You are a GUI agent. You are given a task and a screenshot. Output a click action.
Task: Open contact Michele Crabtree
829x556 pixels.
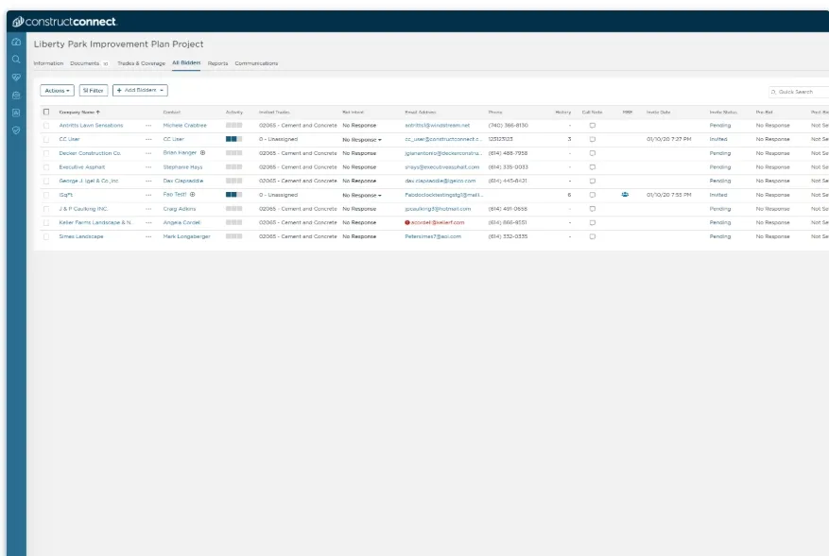(184, 126)
